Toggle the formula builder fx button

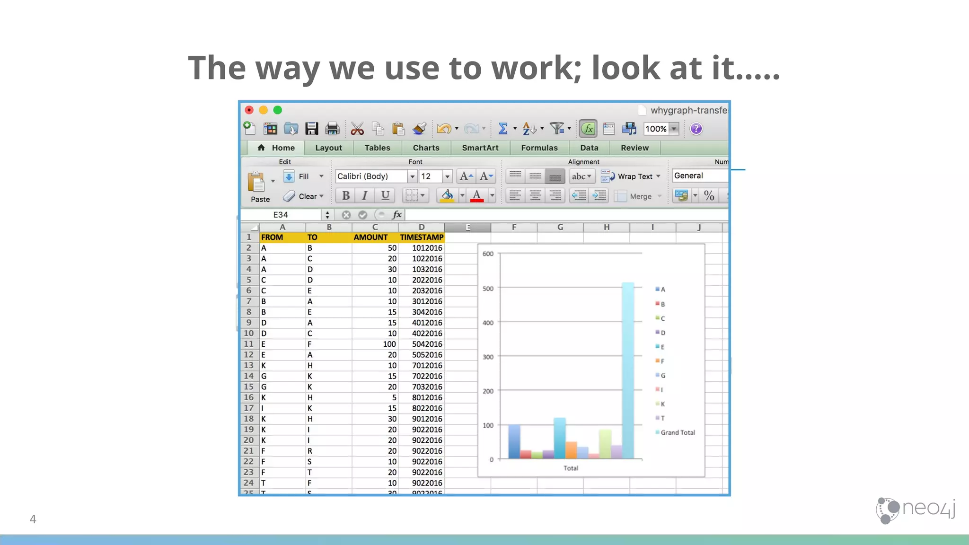click(x=588, y=129)
